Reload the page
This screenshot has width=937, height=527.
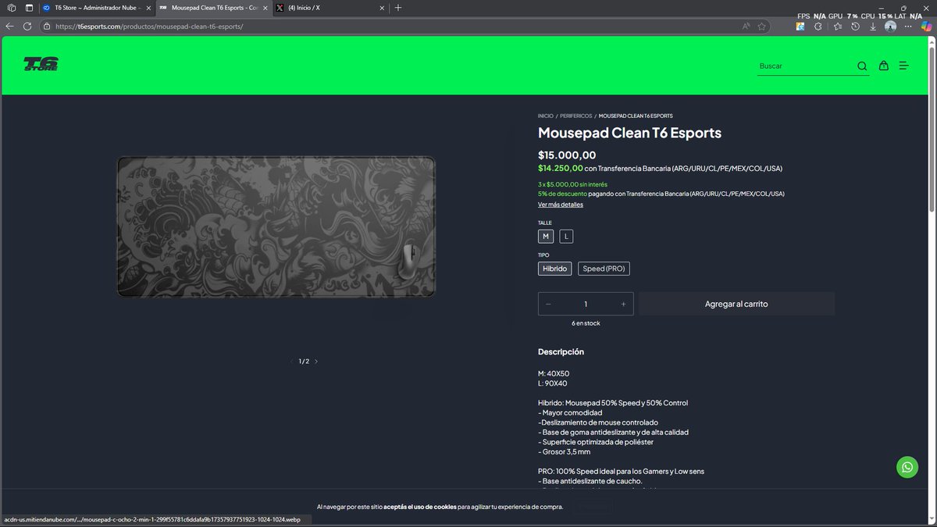coord(27,26)
